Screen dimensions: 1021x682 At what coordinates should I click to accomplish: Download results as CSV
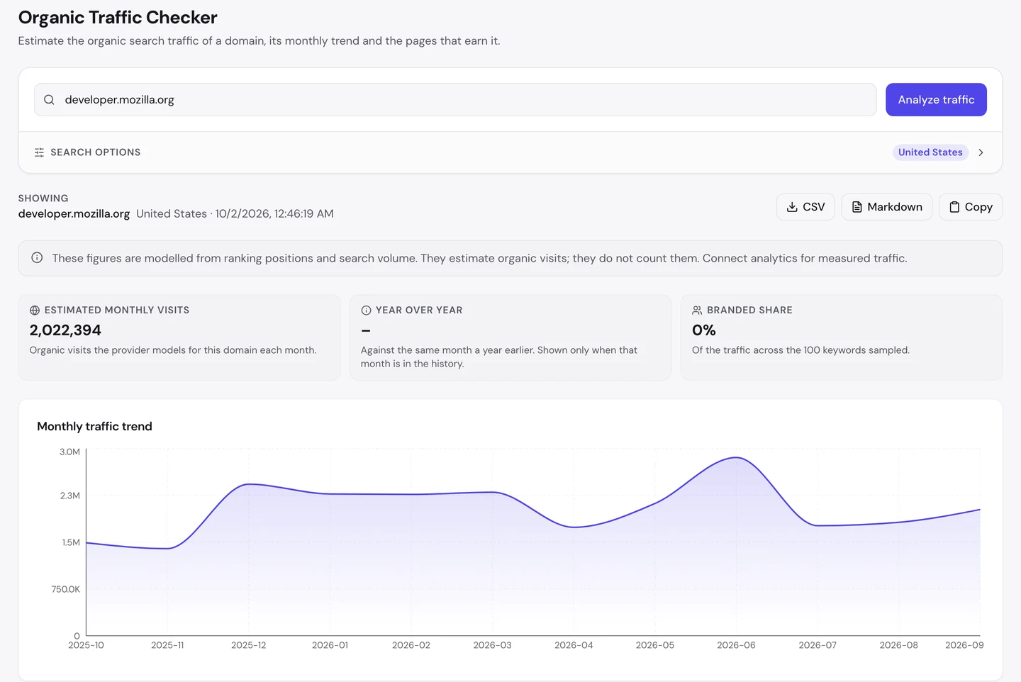pyautogui.click(x=805, y=207)
